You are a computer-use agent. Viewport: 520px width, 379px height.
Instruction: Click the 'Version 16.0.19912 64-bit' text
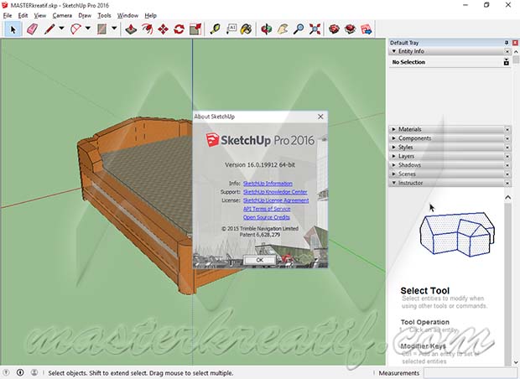tap(260, 165)
